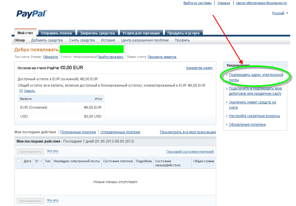The image size is (296, 206).
Task: Click Подтвердить адрес электронной почты link
Action: (x=256, y=77)
